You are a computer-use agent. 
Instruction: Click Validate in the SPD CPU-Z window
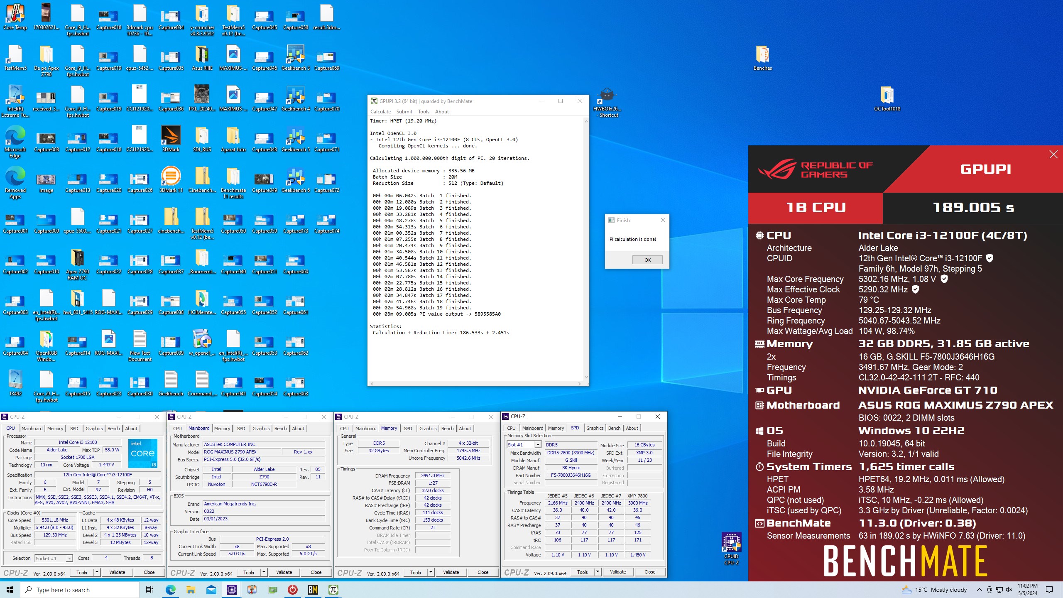618,572
